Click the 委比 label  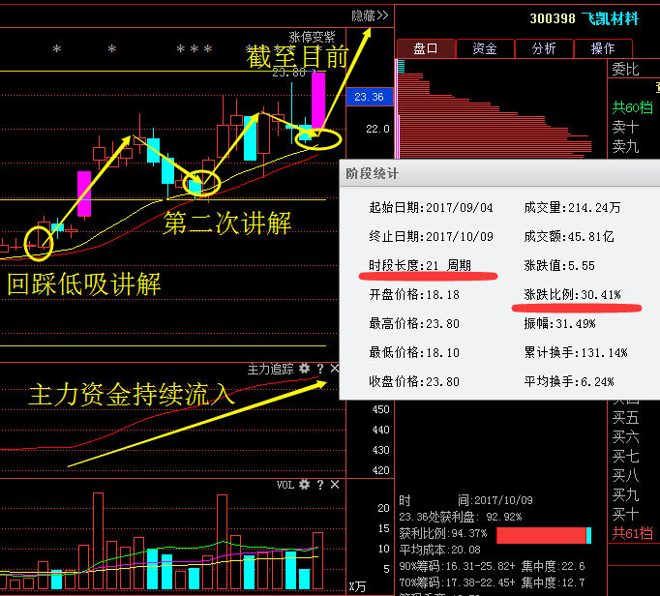[625, 69]
